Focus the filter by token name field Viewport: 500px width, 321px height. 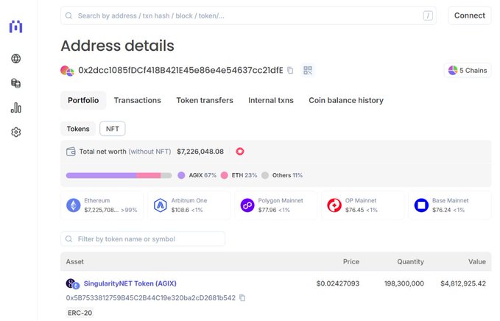[x=143, y=239]
